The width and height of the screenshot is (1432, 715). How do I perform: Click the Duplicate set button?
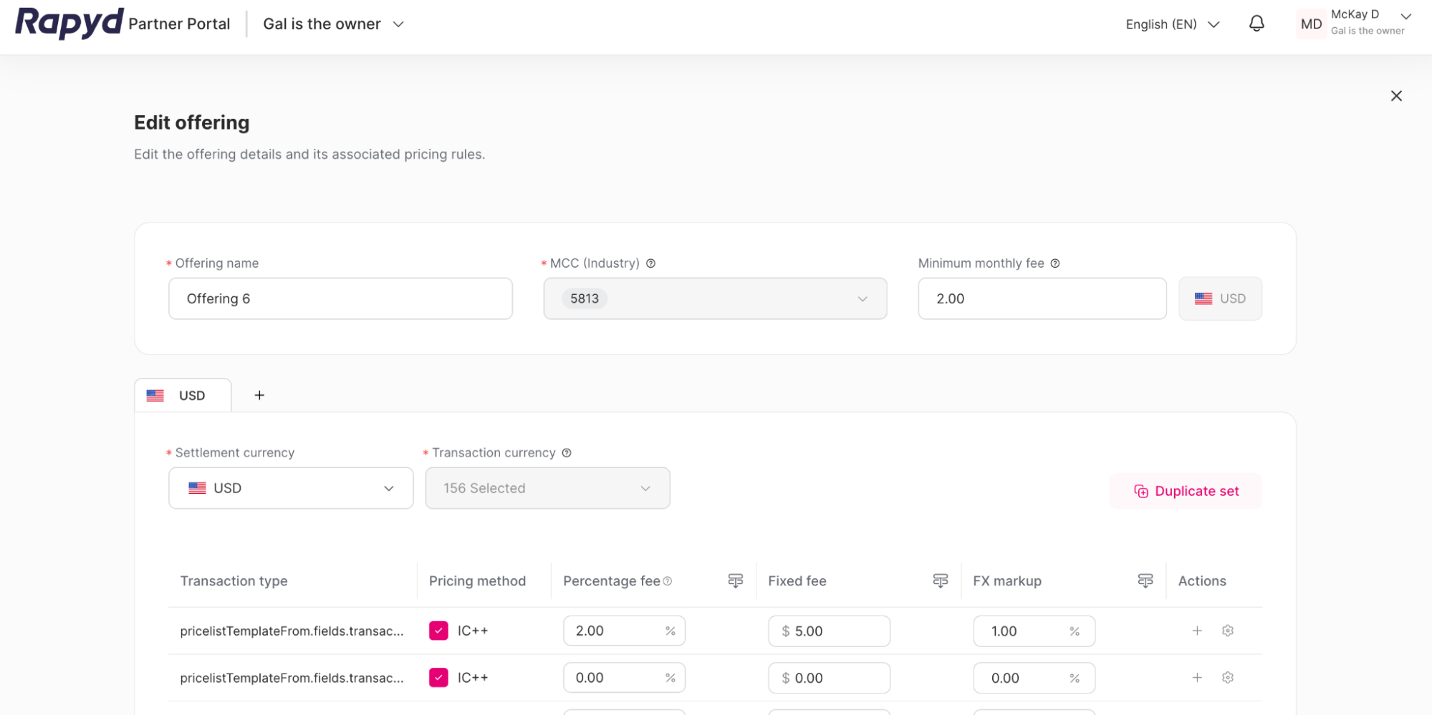[x=1185, y=491]
